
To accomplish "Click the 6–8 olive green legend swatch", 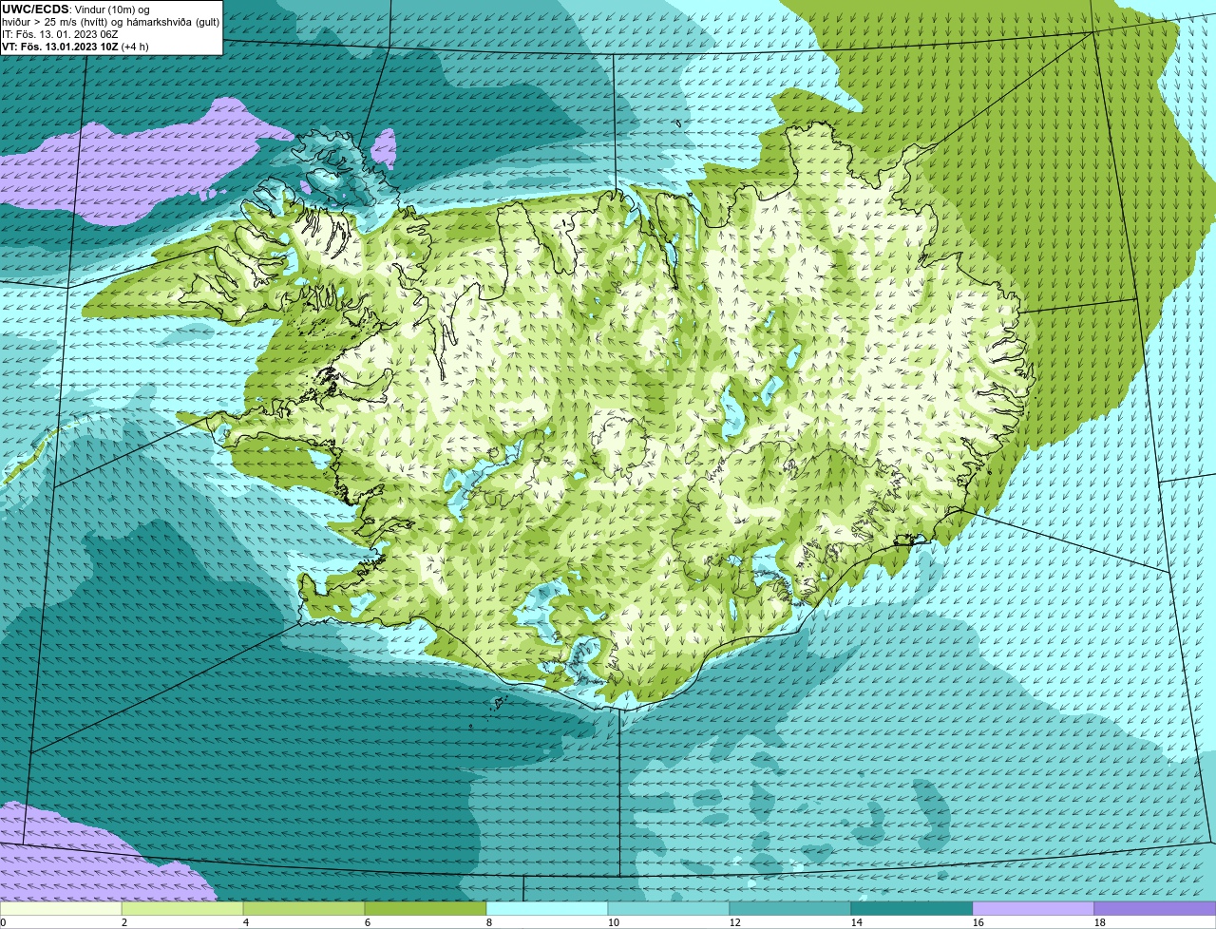I will pos(426,909).
